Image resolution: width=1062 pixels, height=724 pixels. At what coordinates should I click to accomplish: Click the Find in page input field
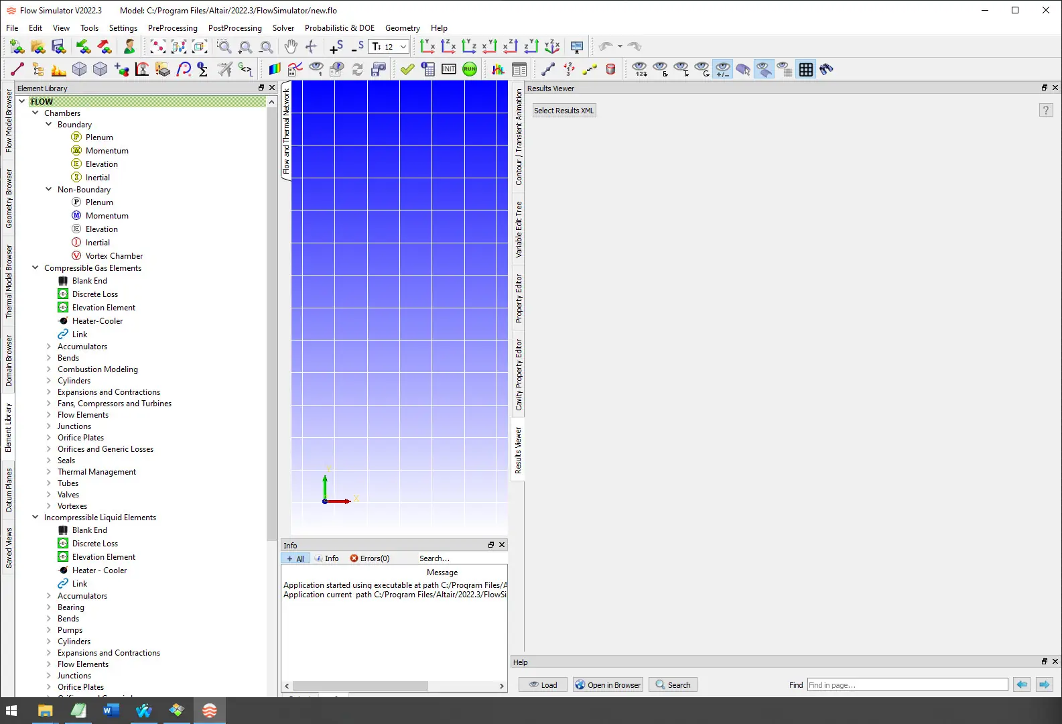(907, 684)
